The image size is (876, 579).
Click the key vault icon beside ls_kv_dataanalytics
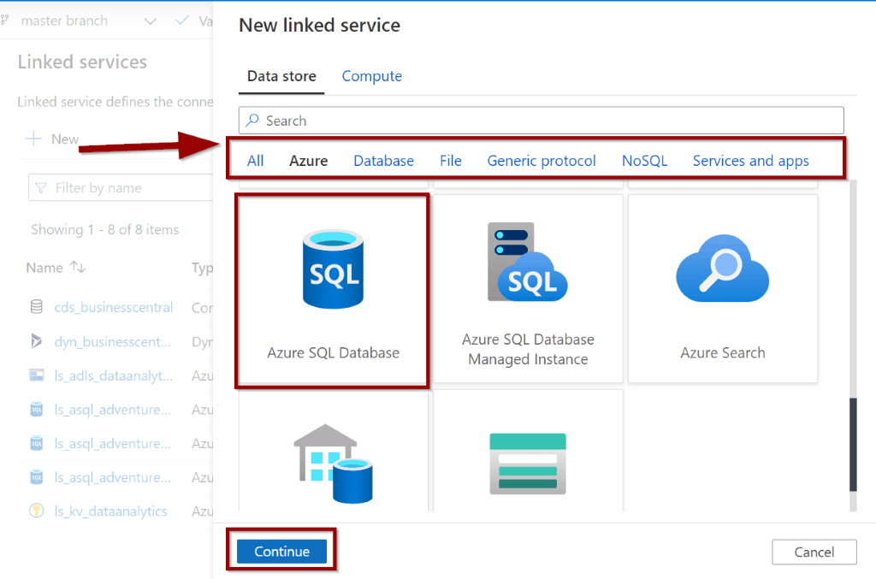(x=36, y=511)
